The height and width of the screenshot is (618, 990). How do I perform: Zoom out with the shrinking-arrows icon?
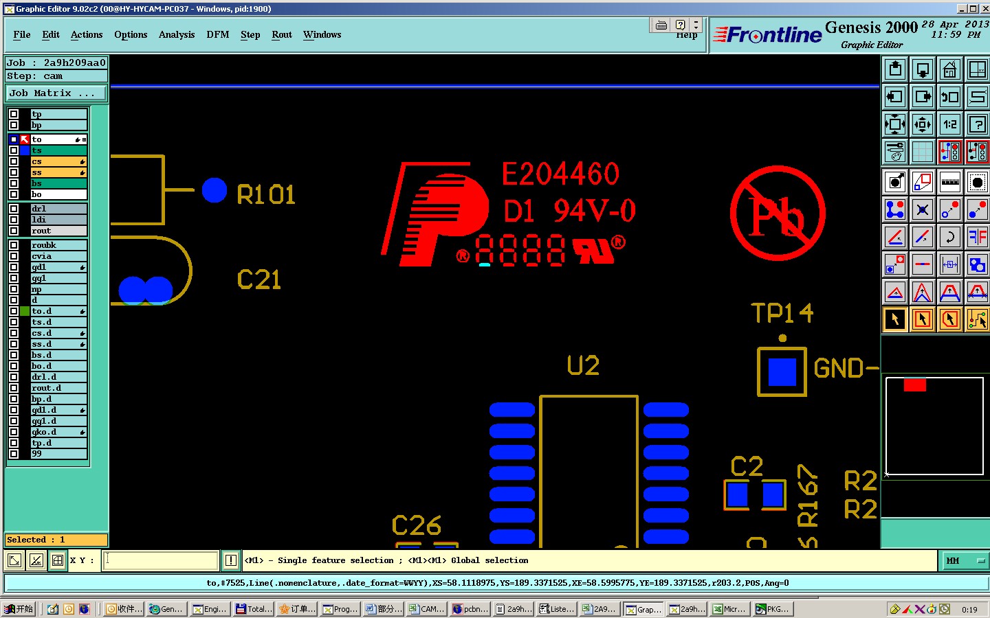coord(923,124)
